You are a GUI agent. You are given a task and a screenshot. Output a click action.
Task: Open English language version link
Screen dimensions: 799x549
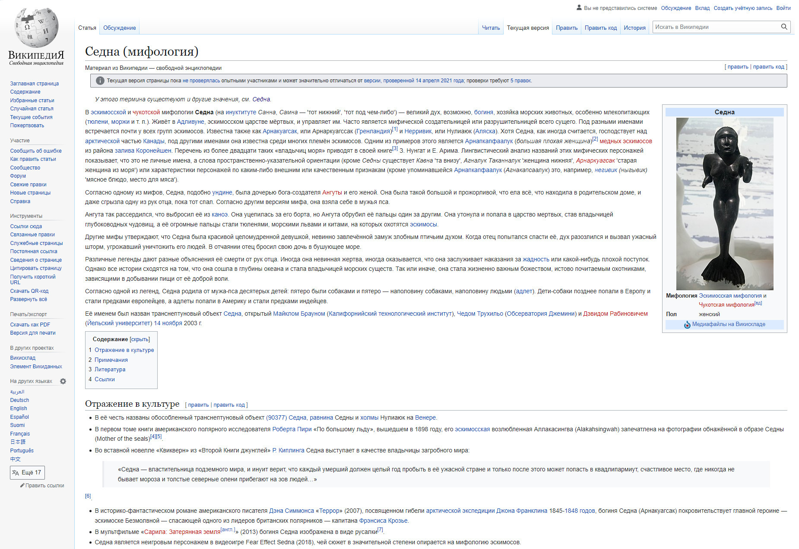19,408
